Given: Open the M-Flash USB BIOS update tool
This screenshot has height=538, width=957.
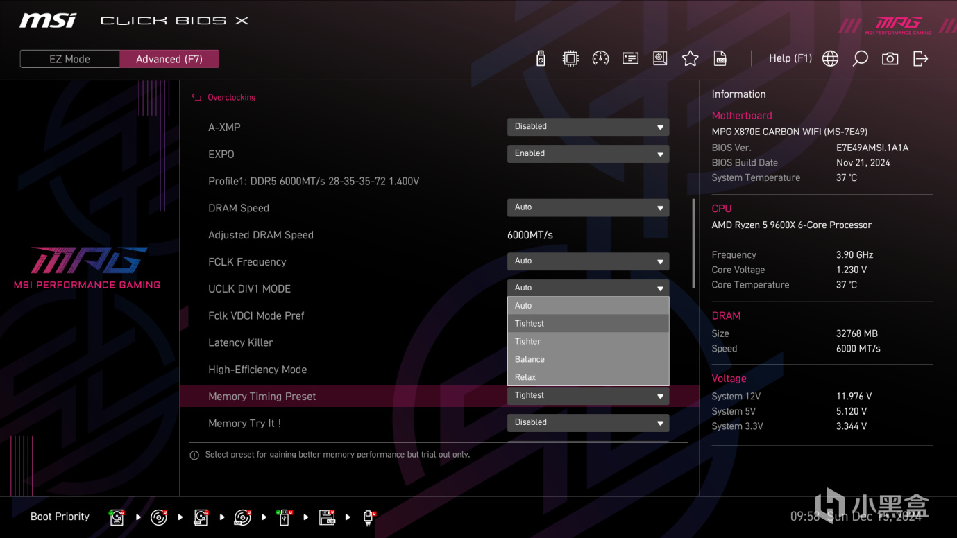Looking at the screenshot, I should coord(541,59).
